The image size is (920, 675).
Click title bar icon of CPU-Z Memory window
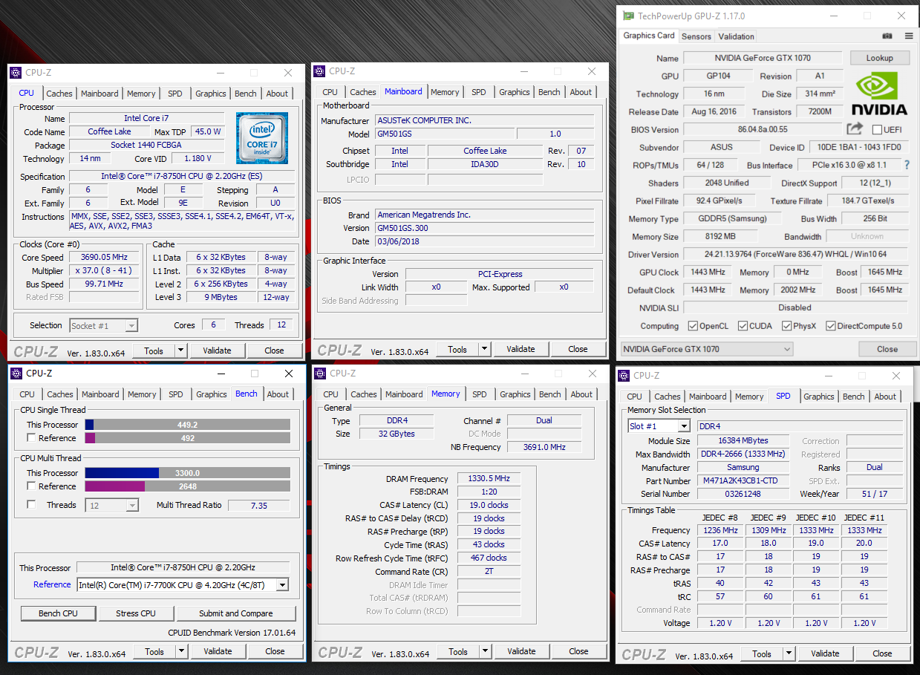coord(320,373)
